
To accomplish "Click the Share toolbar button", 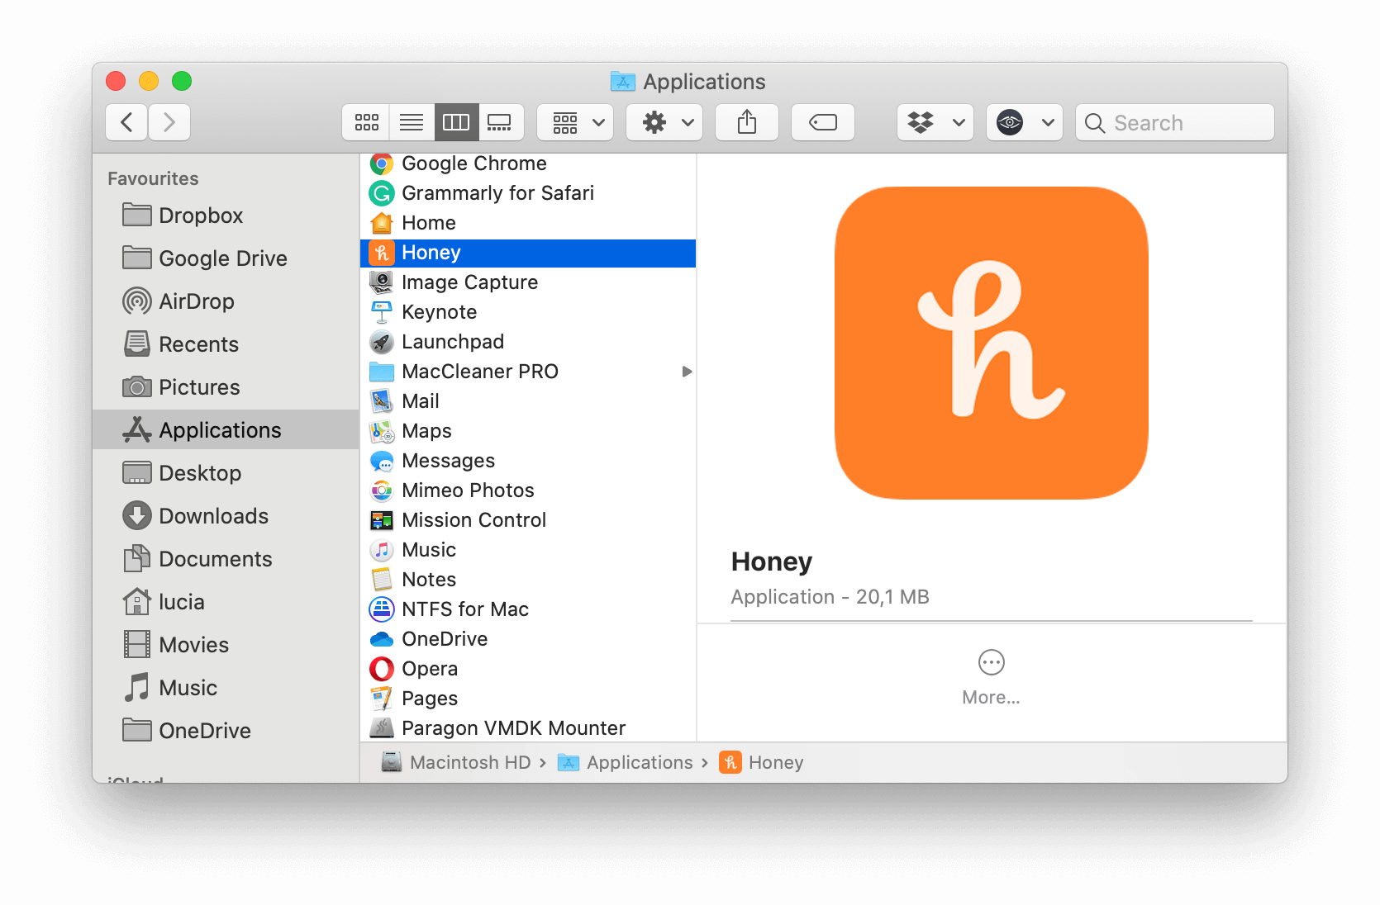I will pos(747,123).
